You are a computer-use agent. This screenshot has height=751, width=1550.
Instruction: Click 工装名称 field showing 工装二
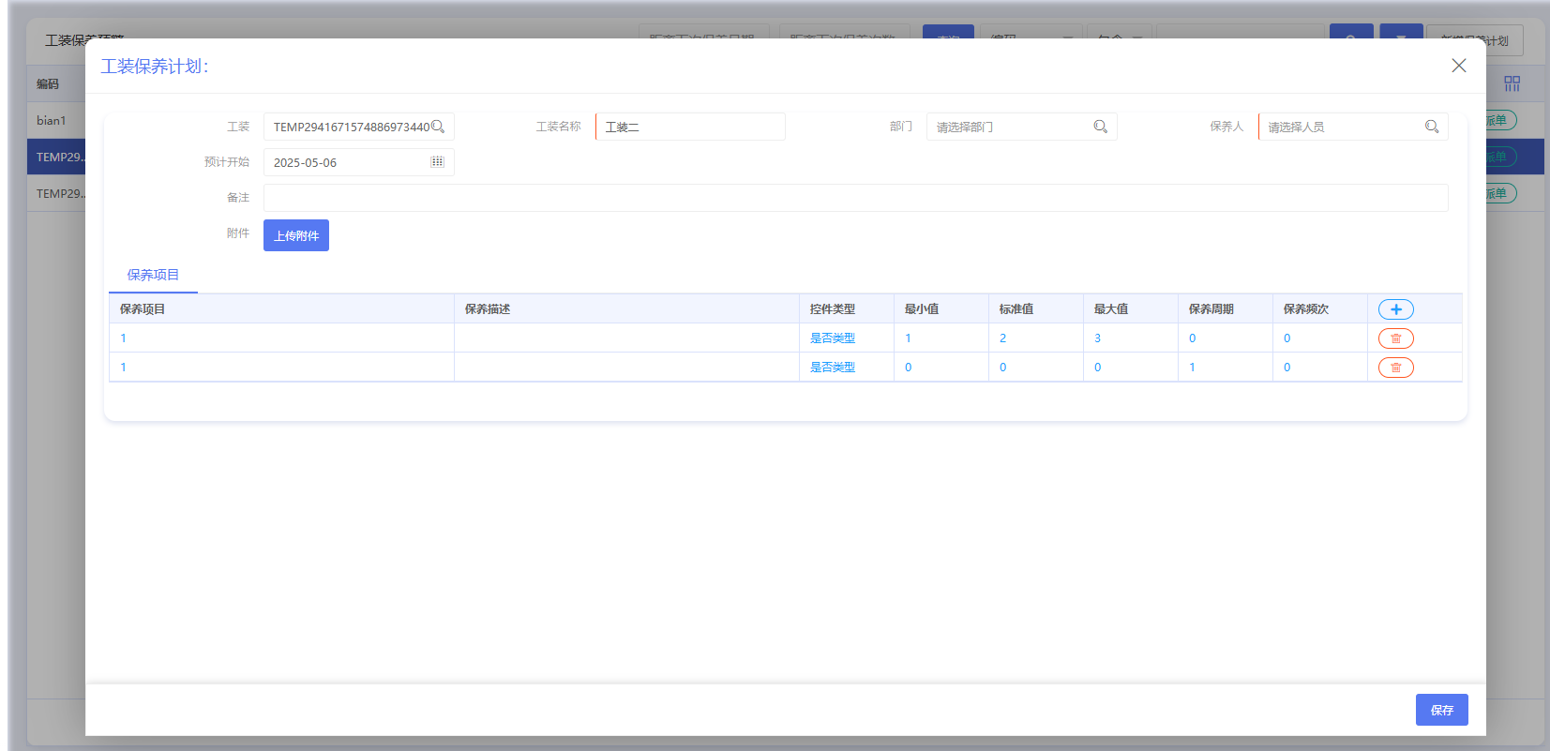tap(690, 127)
